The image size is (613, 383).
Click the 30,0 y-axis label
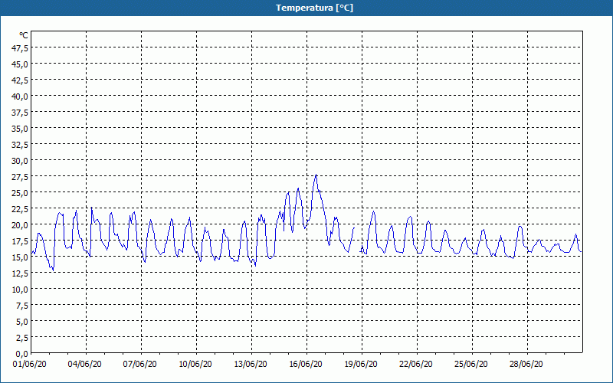20,161
